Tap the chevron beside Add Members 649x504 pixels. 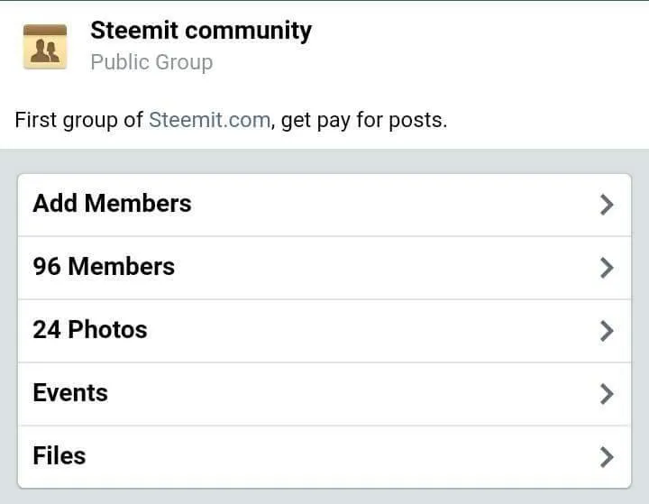point(607,205)
